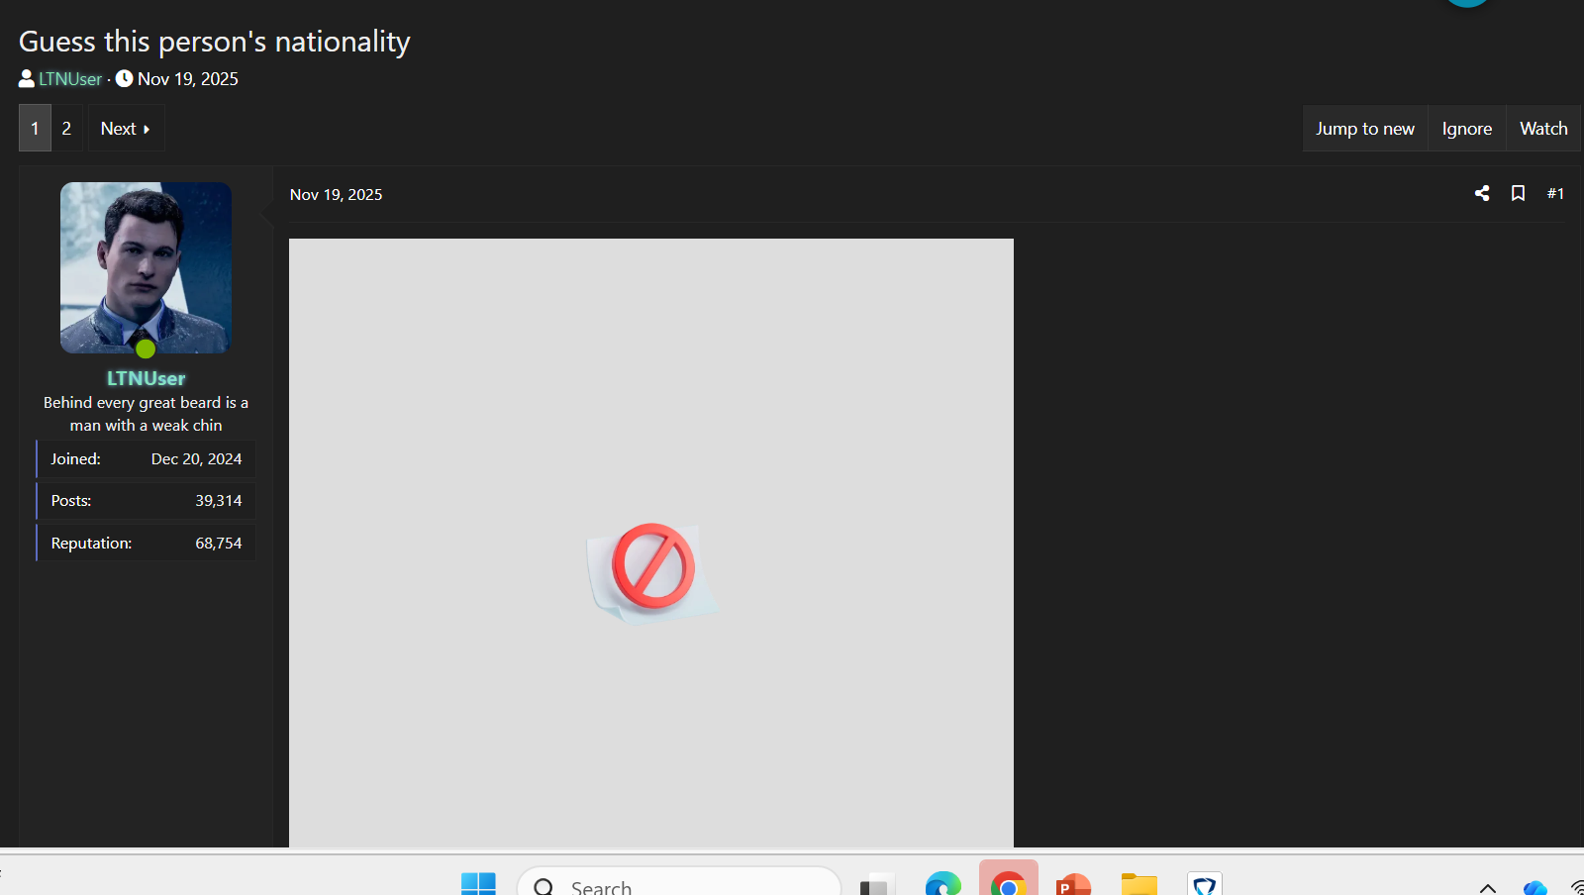
Task: Expand the hidden system tray icons
Action: (1487, 887)
